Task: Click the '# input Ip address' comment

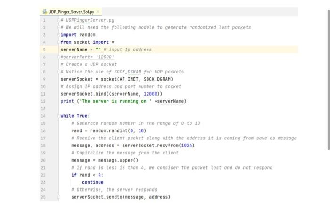Action: coord(127,49)
